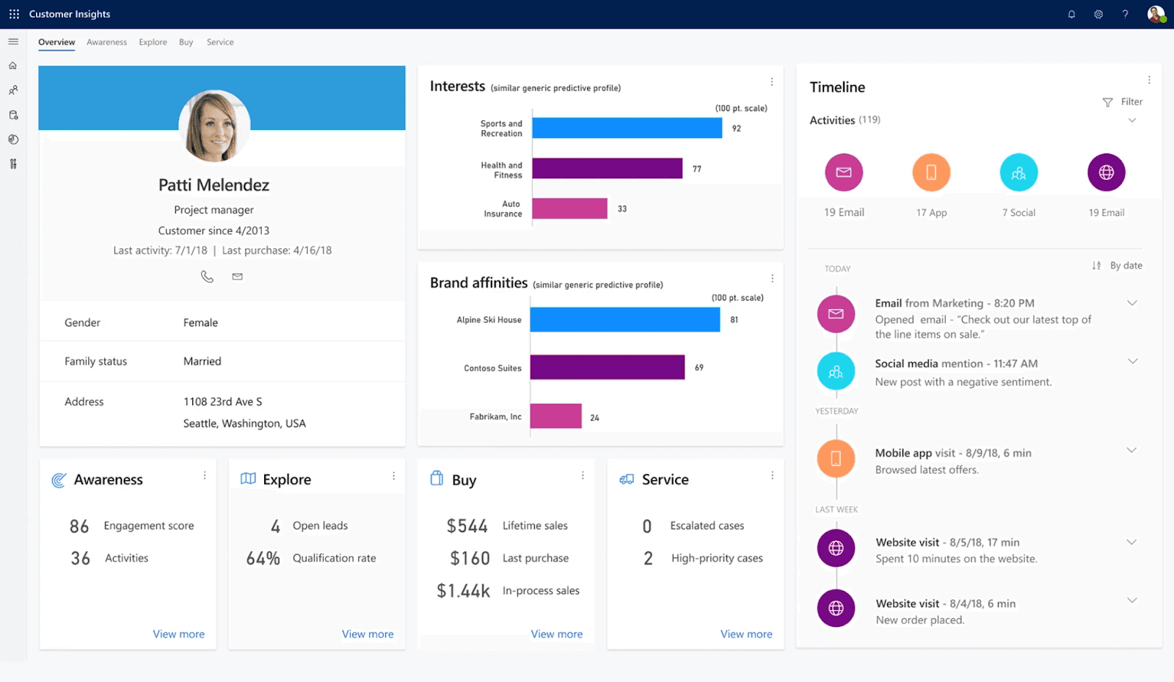The image size is (1174, 682).
Task: Click the Buy card shopping bag icon
Action: click(437, 478)
